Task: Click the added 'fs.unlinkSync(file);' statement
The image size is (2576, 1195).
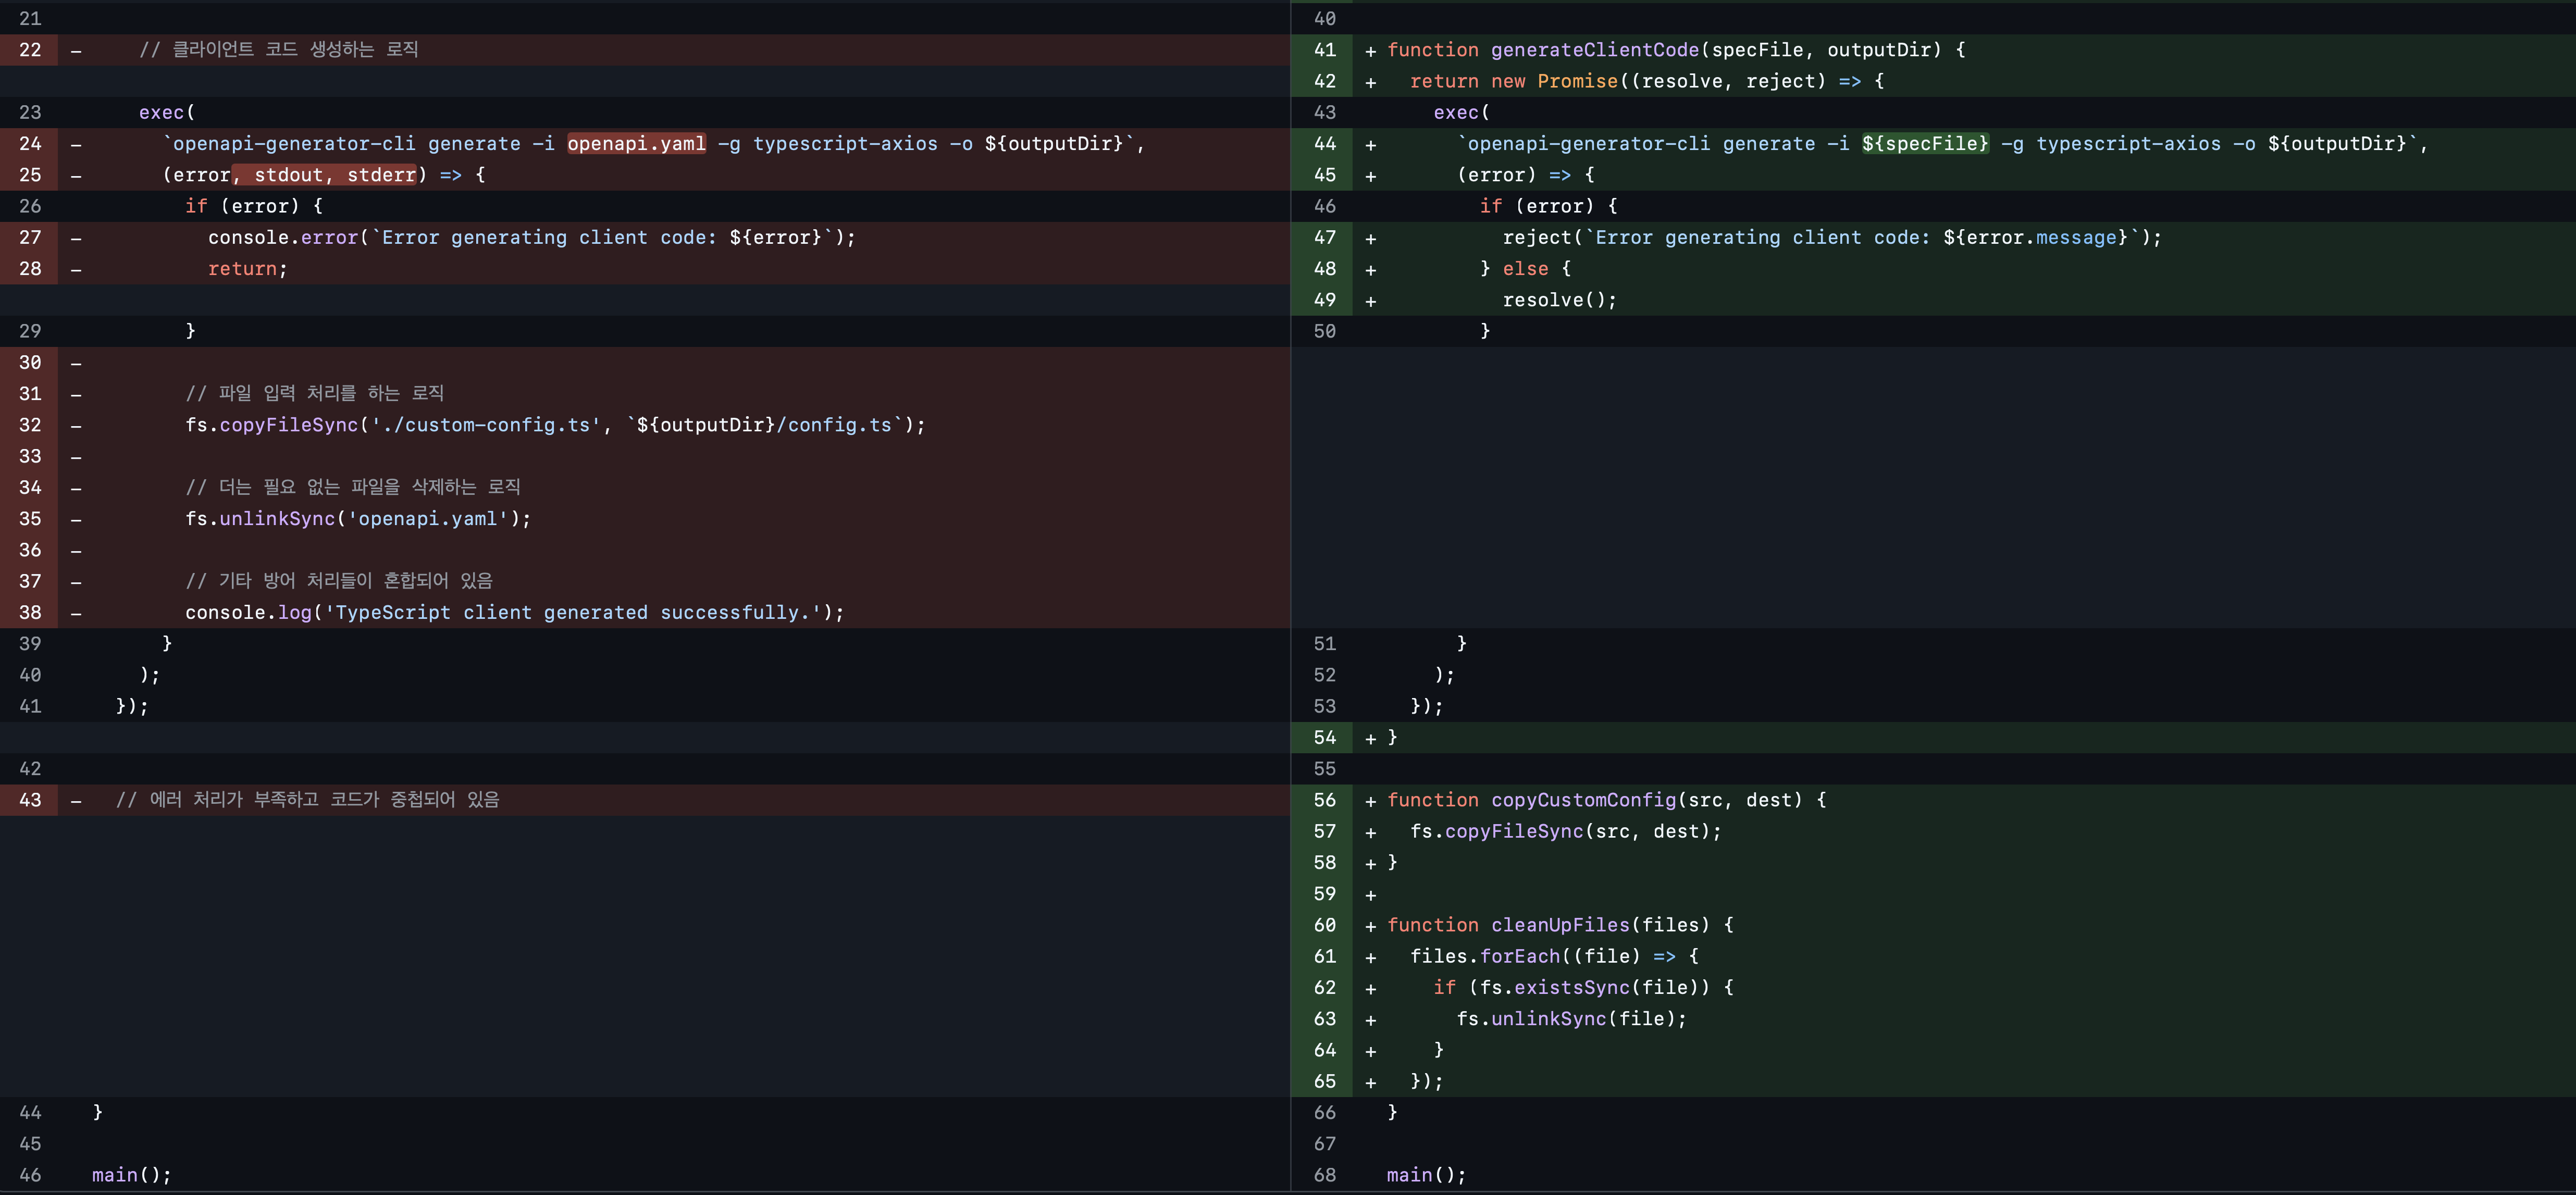Action: point(1571,1019)
